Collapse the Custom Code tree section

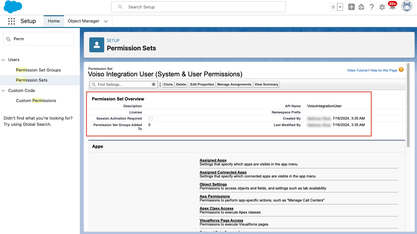[4, 91]
